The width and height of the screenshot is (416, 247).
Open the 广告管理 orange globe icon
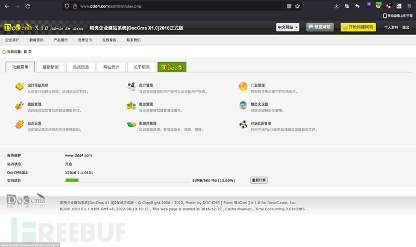tap(243, 86)
